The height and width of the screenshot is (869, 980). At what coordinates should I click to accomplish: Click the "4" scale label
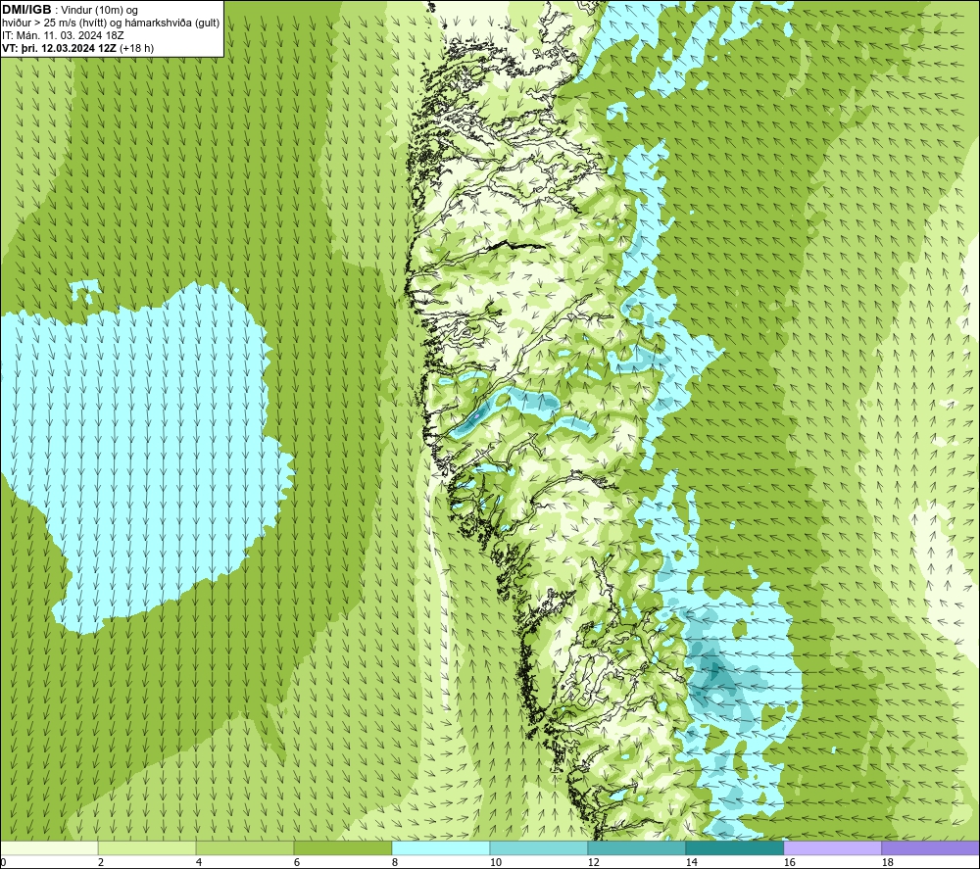tap(199, 863)
